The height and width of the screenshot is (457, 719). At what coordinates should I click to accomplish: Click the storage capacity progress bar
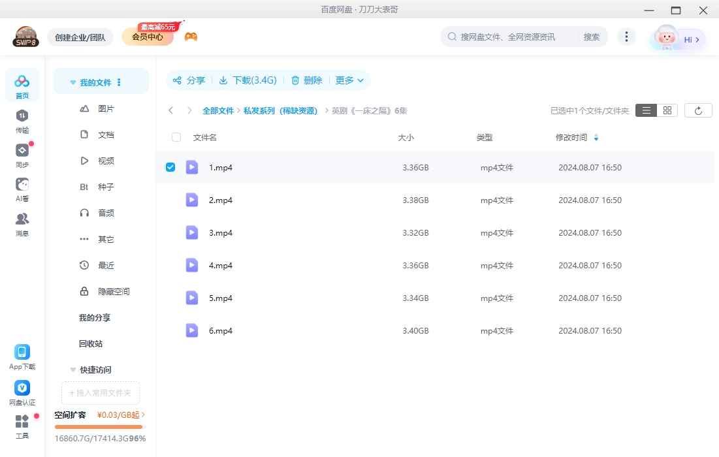[99, 427]
